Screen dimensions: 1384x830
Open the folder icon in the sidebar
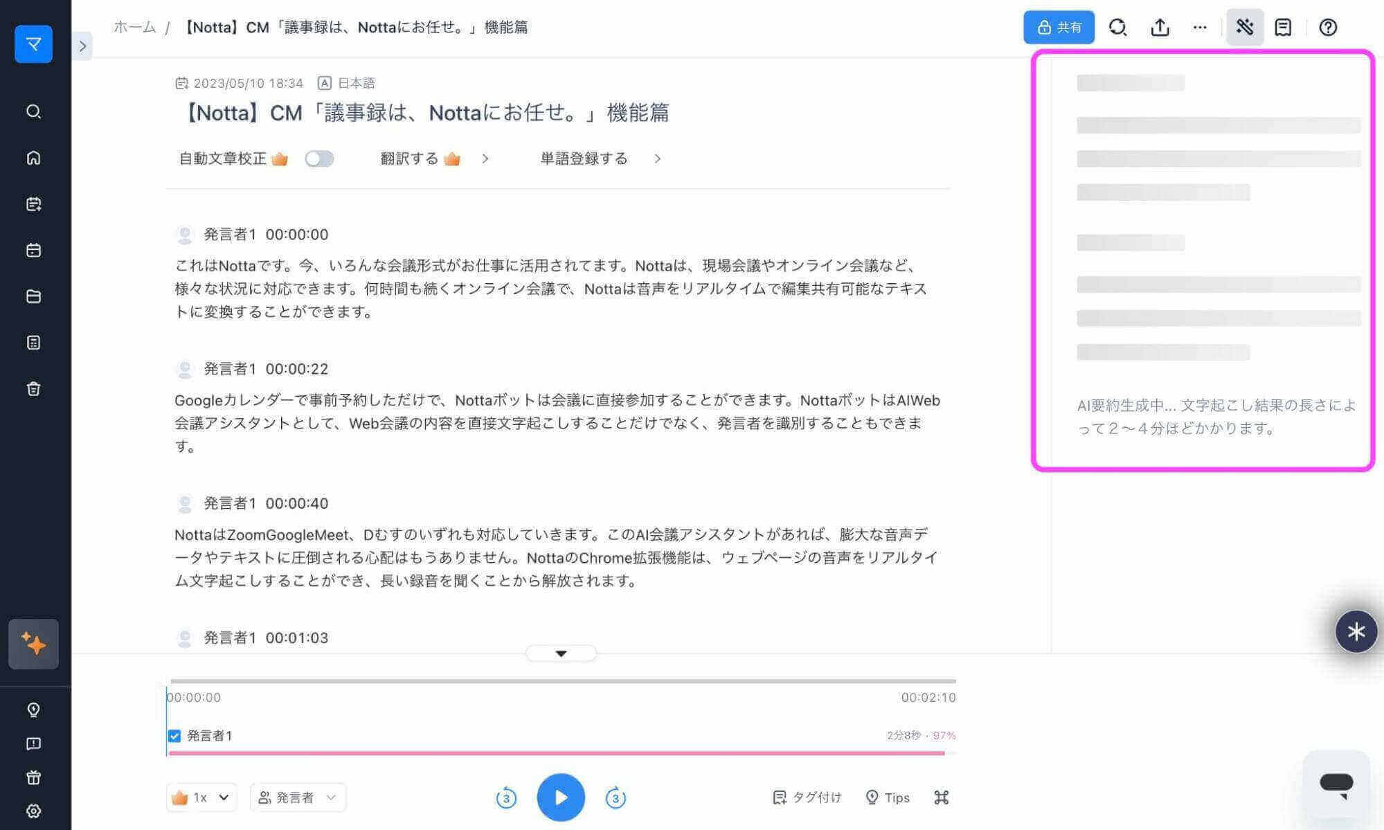point(33,296)
